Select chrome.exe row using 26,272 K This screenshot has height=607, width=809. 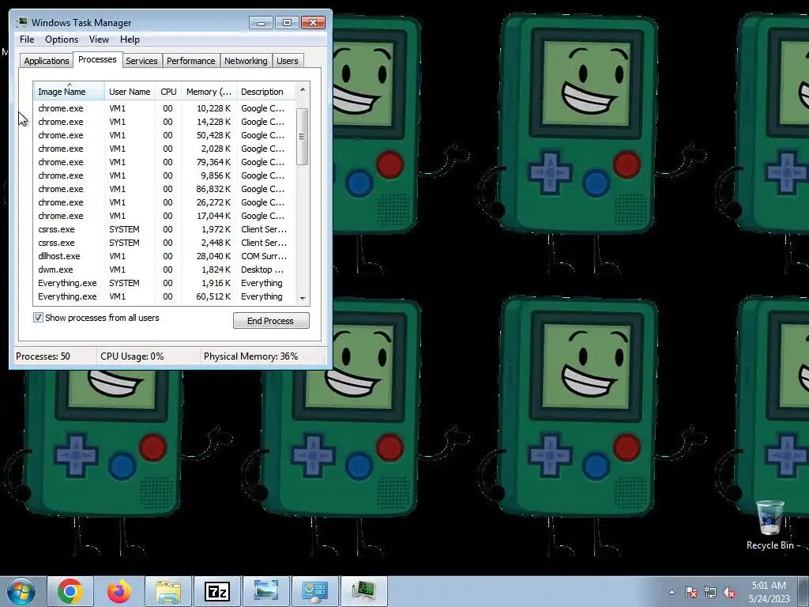pos(164,202)
